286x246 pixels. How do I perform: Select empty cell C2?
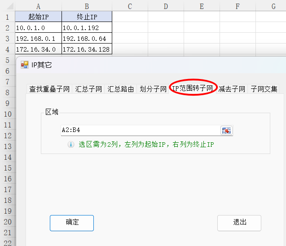click(130, 27)
